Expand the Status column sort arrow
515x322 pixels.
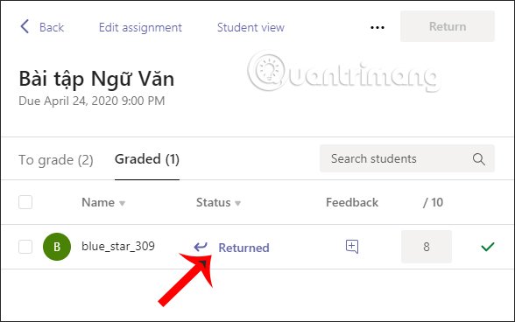(x=238, y=204)
